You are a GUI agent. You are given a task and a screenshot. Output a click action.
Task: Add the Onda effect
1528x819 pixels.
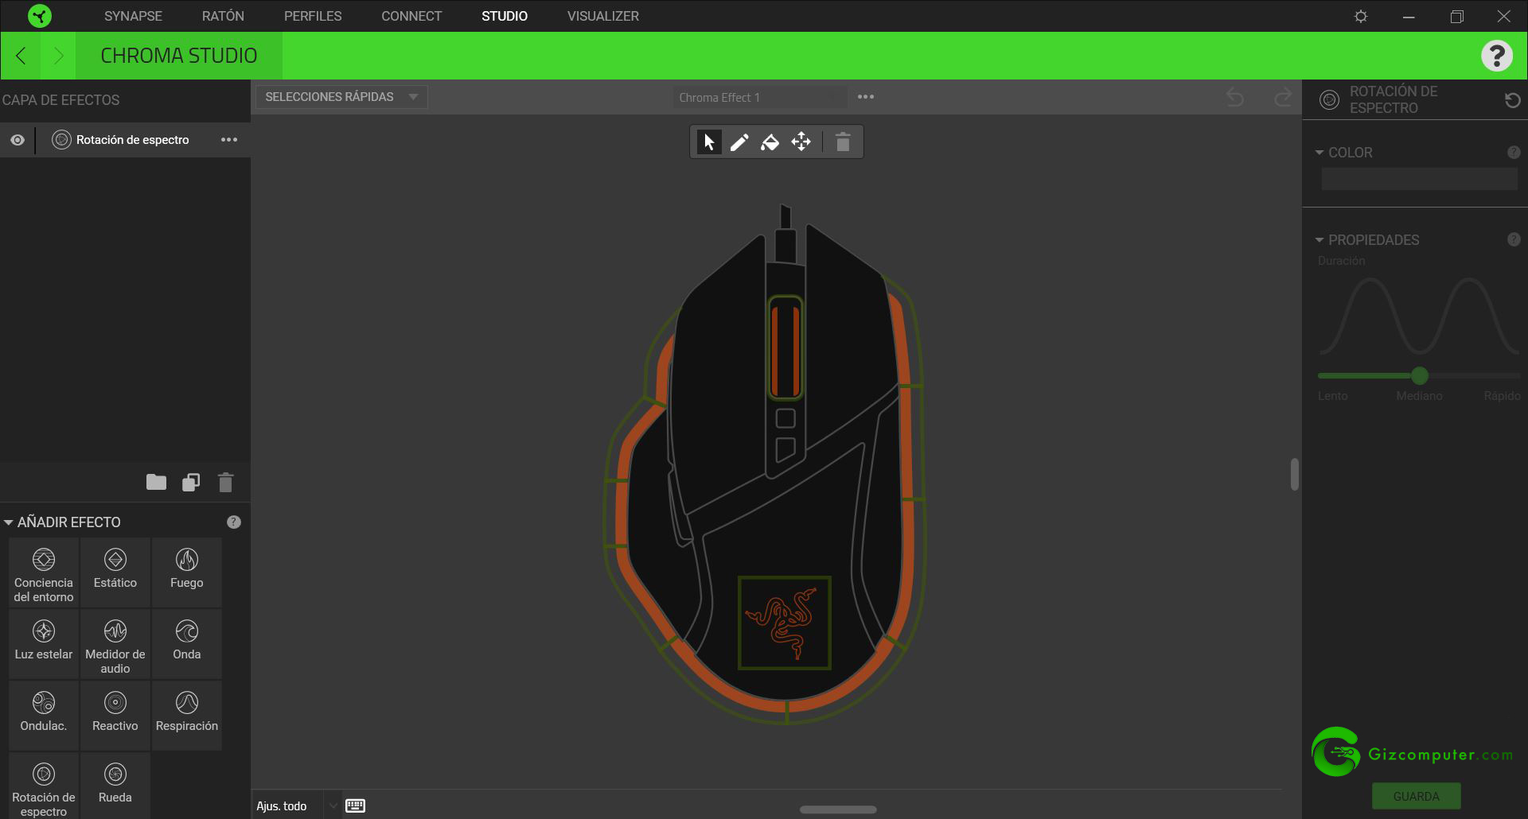point(187,645)
